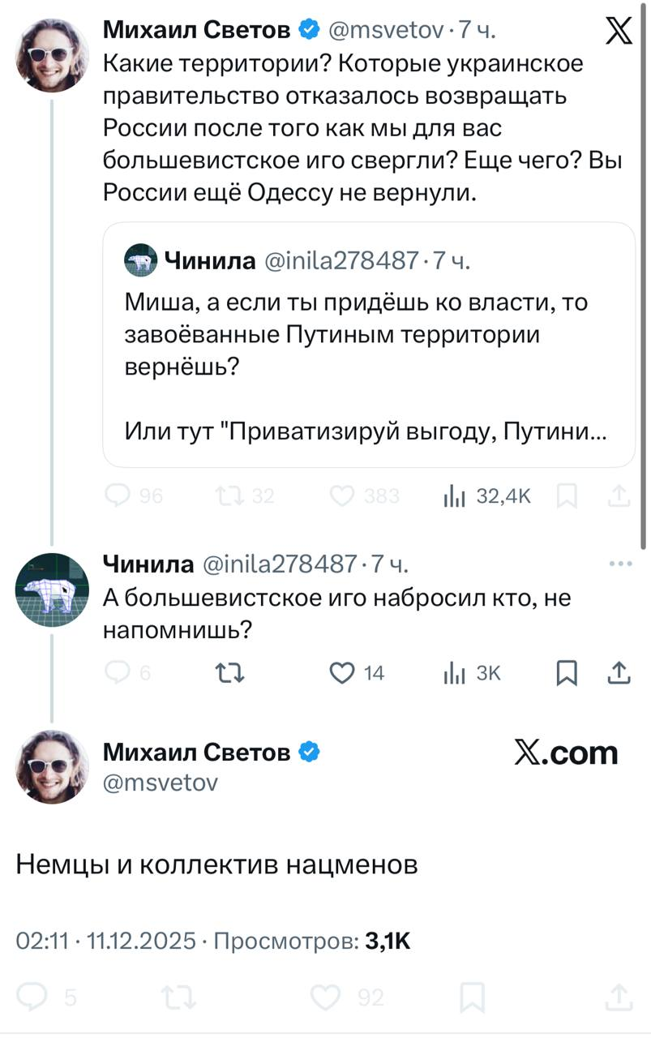Screen dimensions: 651x1038
Task: Reply to Чинила's tweet with 6 replies
Action: point(118,672)
